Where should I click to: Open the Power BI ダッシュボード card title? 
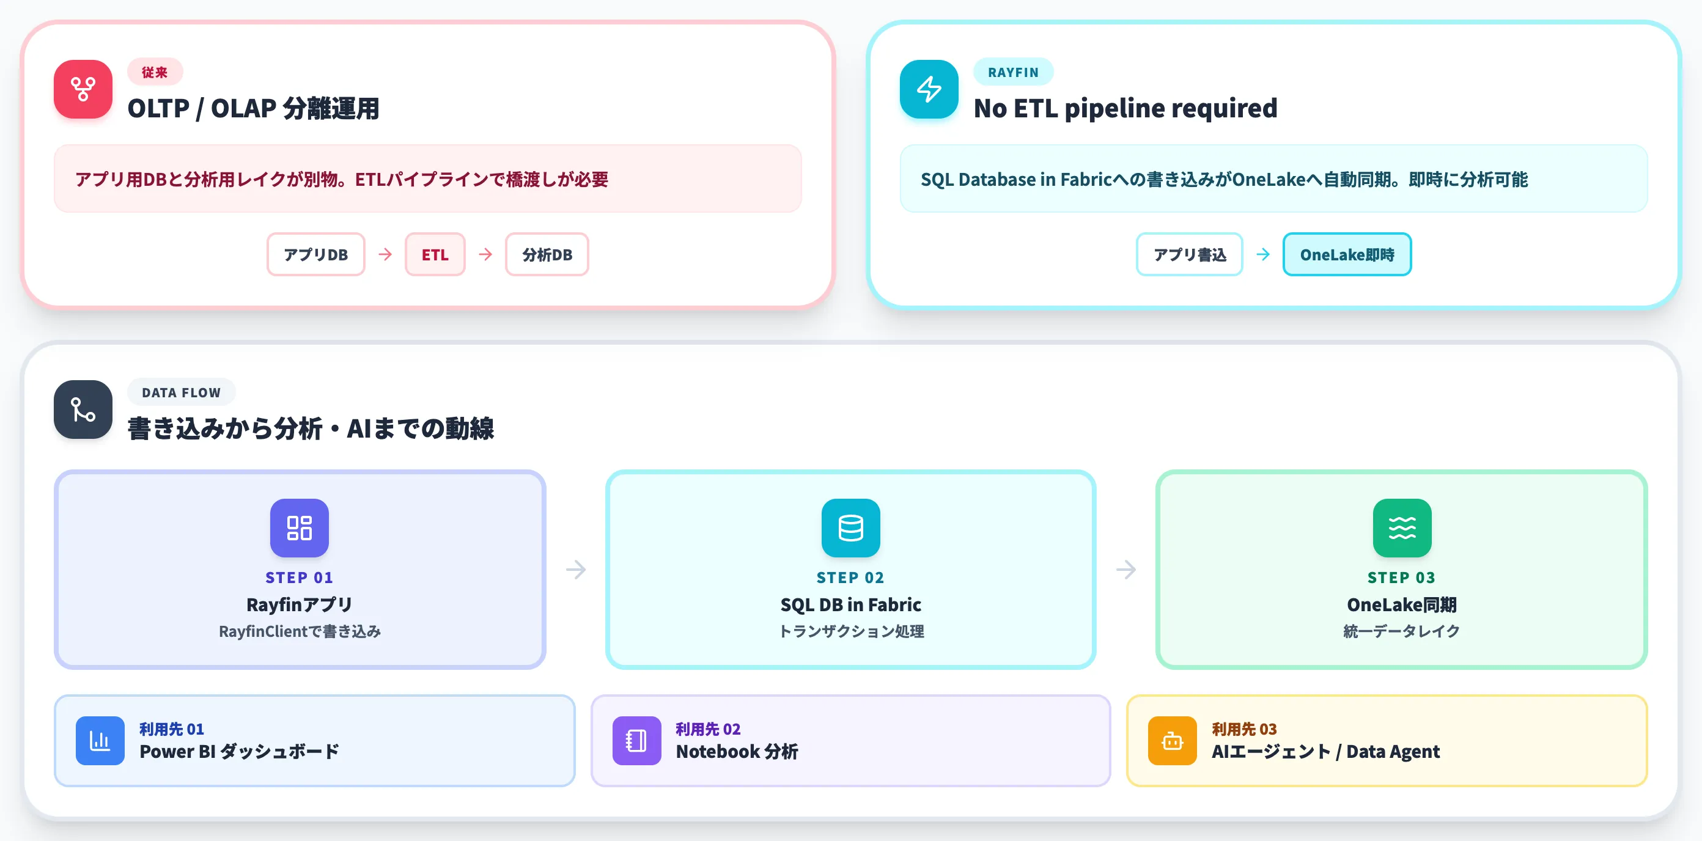pos(239,751)
